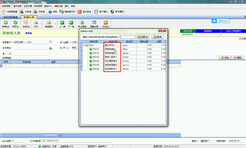
Task: Open the 财务管理 menu
Action: click(38, 6)
